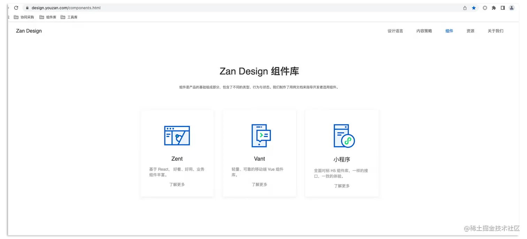
Task: Click 了解更多 under 小程序
Action: pyautogui.click(x=342, y=186)
